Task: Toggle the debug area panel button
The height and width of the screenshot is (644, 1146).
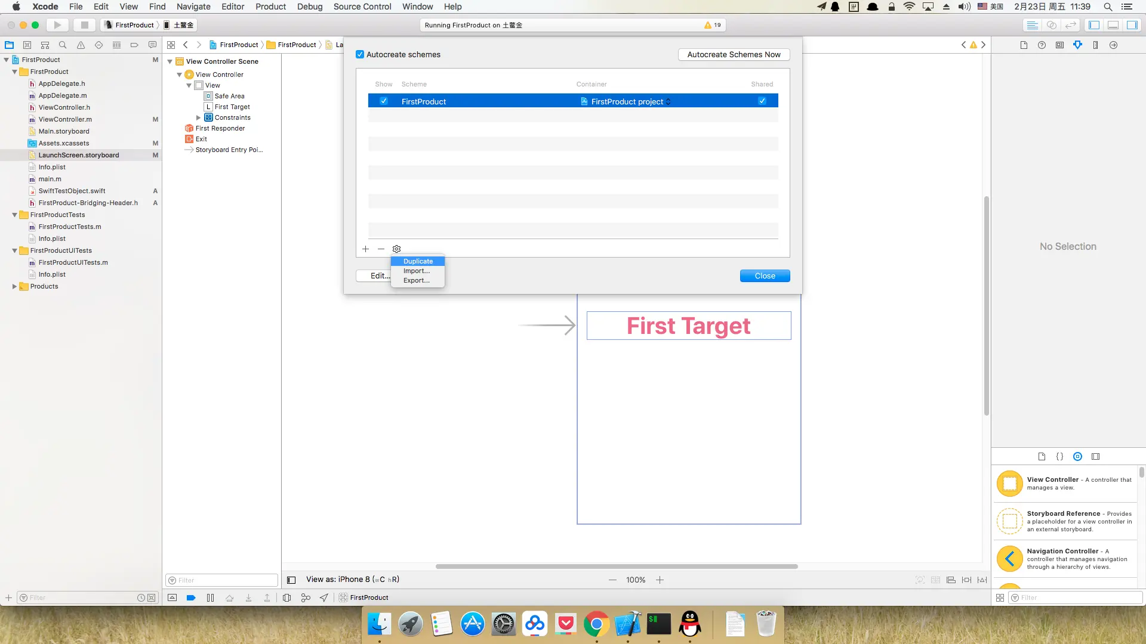Action: (1113, 25)
